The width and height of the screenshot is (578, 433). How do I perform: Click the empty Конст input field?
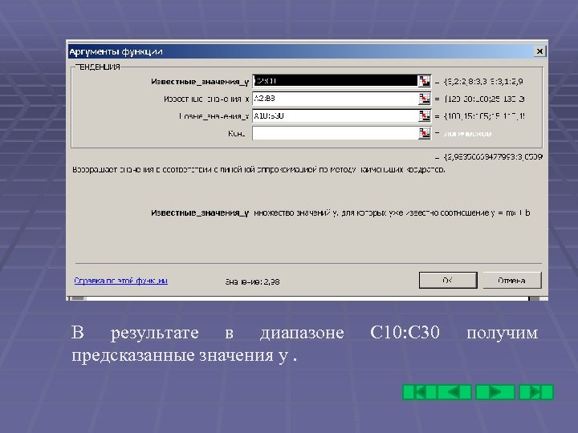(335, 133)
